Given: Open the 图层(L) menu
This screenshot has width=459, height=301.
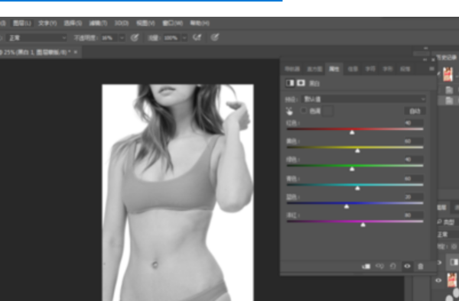Looking at the screenshot, I should (x=22, y=23).
